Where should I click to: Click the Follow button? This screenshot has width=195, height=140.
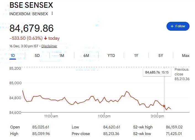point(178,26)
